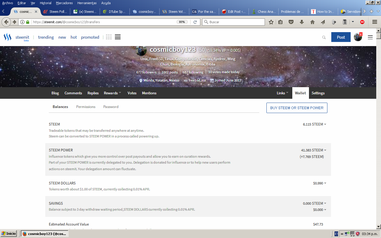The height and width of the screenshot is (238, 381).
Task: Show site information icon in address bar
Action: point(23,22)
